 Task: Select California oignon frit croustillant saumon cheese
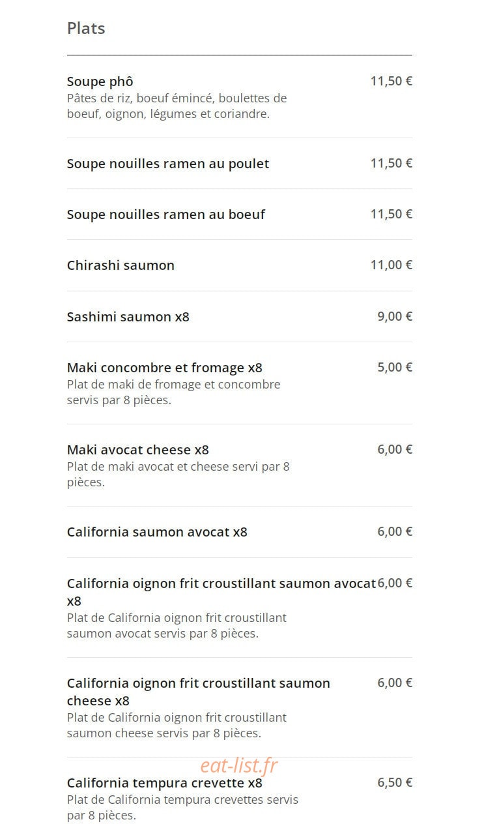click(x=199, y=692)
